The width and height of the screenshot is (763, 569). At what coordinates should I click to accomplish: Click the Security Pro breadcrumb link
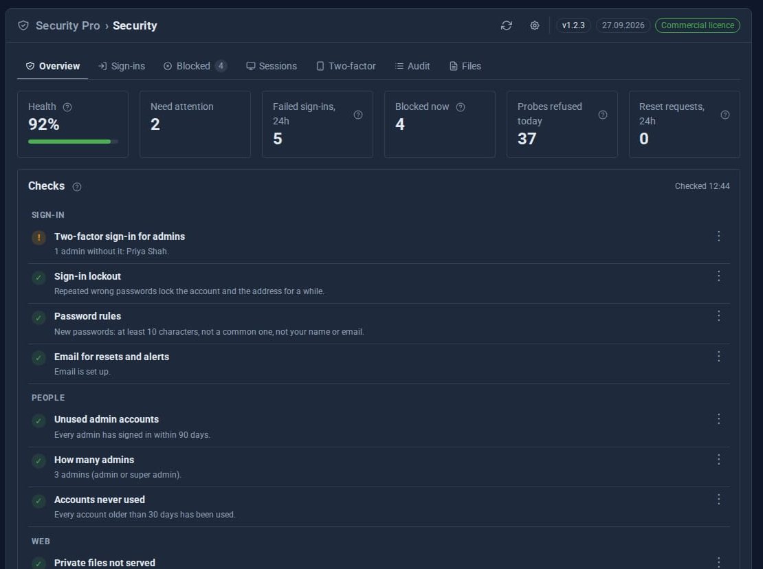67,26
